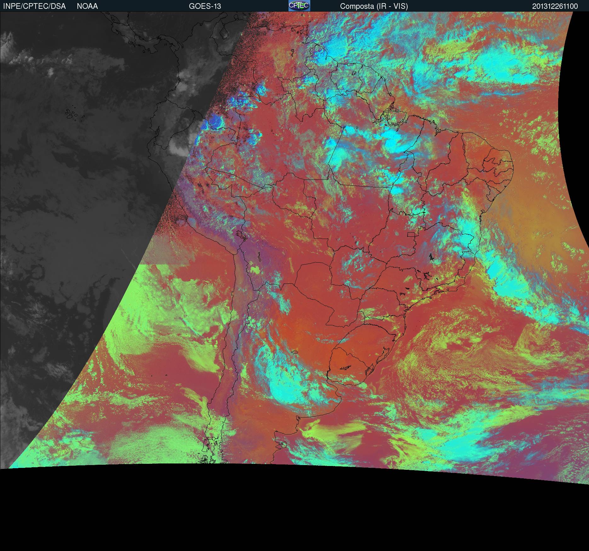Click the small rectangular Distrito Federal outline
Screen dimensions: 589x551
click(x=411, y=234)
